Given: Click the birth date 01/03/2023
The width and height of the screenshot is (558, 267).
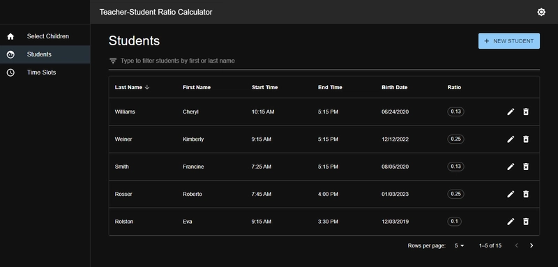Looking at the screenshot, I should point(395,194).
